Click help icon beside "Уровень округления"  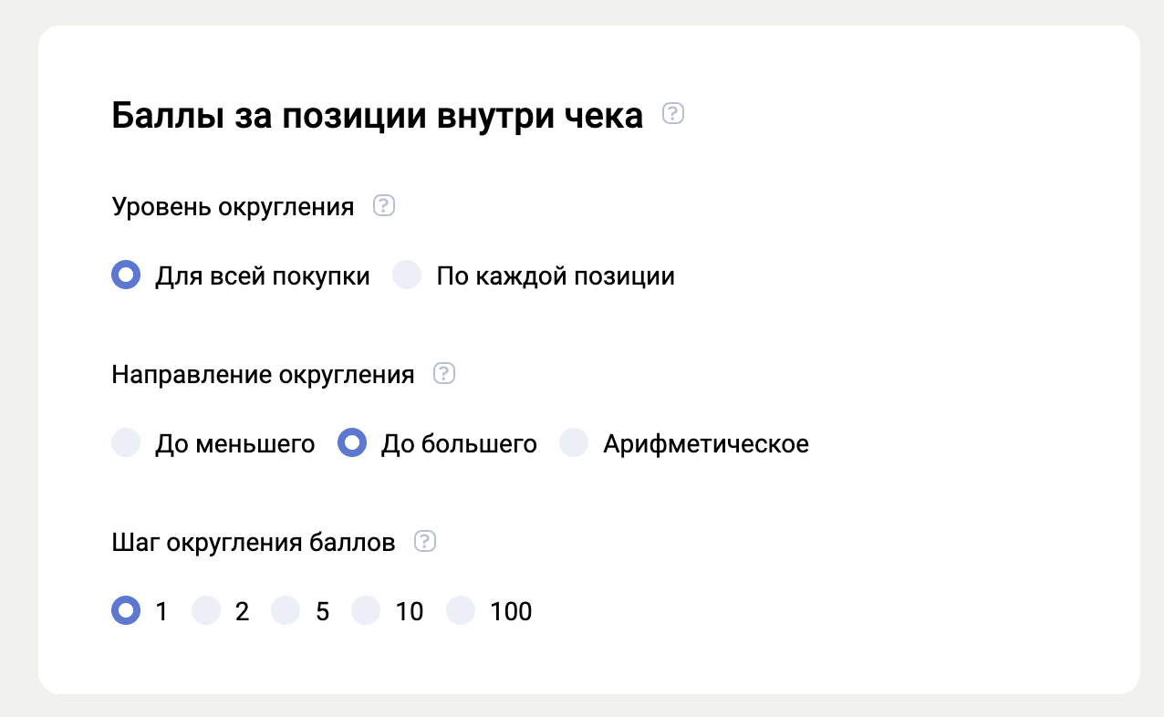point(384,206)
